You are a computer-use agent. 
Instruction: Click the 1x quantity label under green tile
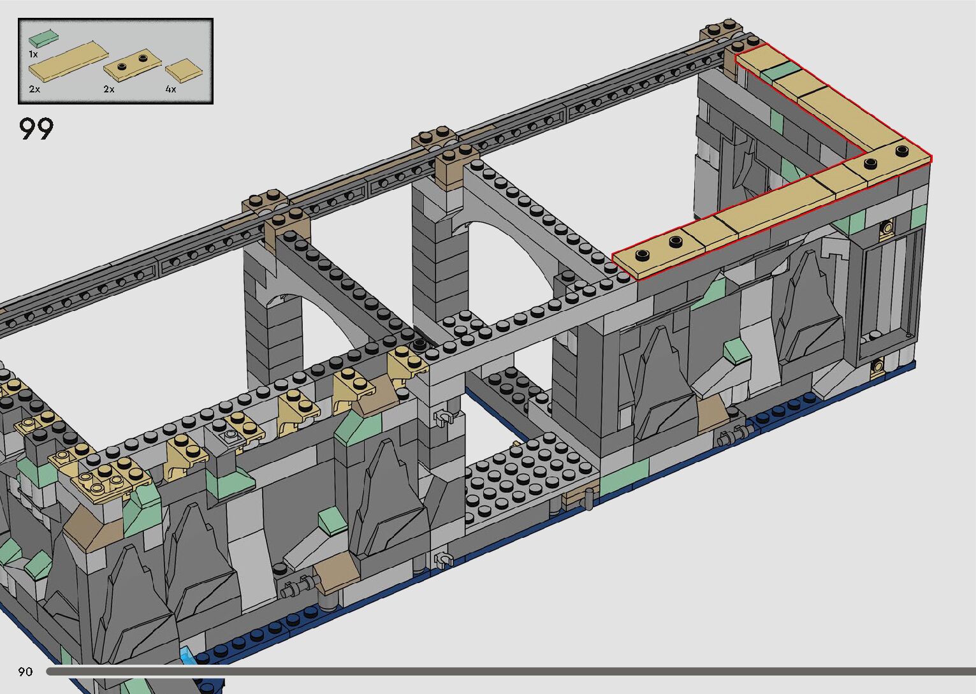point(33,55)
